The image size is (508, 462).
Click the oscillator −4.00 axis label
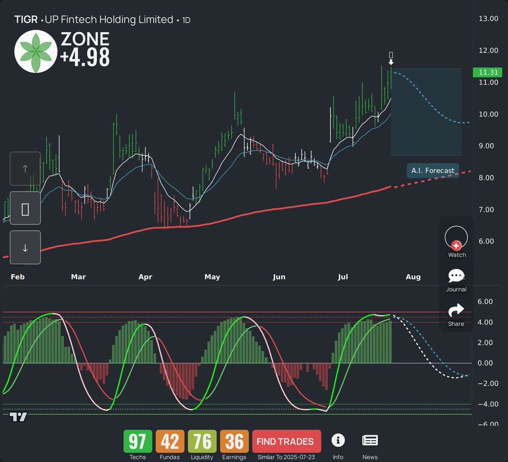488,404
